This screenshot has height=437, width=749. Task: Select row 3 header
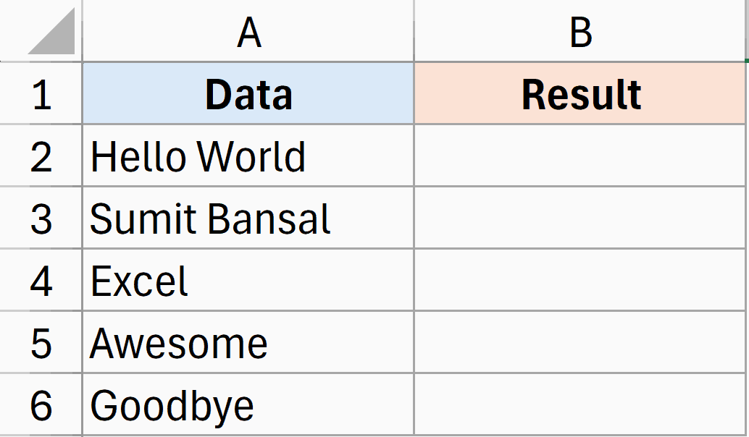pyautogui.click(x=41, y=218)
